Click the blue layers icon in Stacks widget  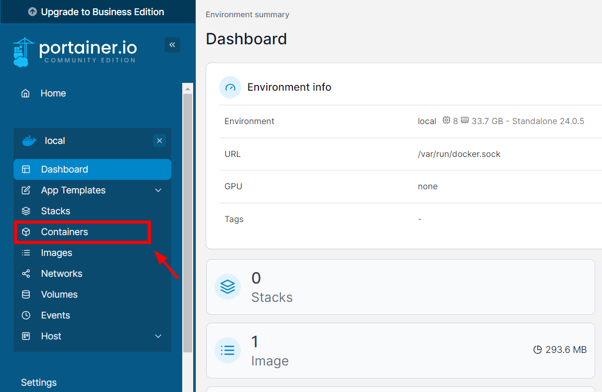point(228,287)
